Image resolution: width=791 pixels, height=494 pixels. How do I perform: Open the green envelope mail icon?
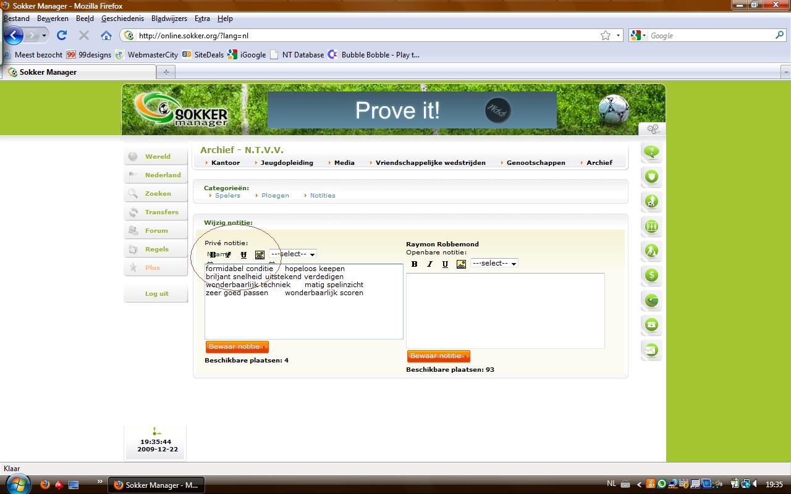[x=651, y=350]
